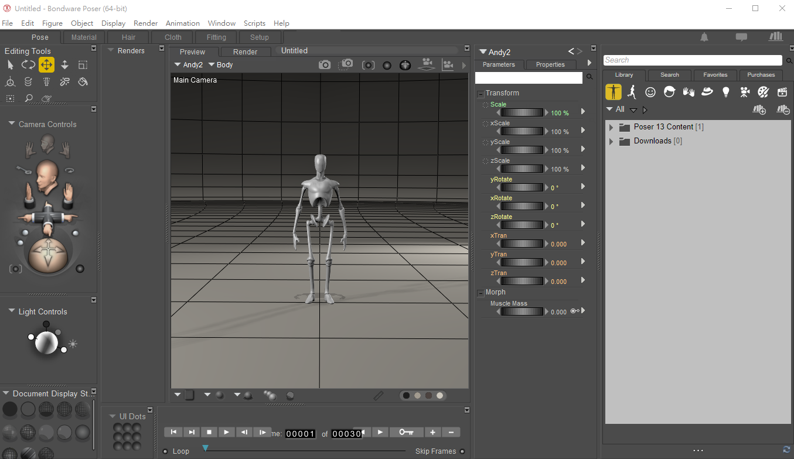Open the Poses category in Library
This screenshot has width=794, height=459.
coord(632,92)
